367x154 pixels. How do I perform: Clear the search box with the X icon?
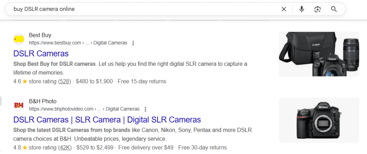[284, 9]
